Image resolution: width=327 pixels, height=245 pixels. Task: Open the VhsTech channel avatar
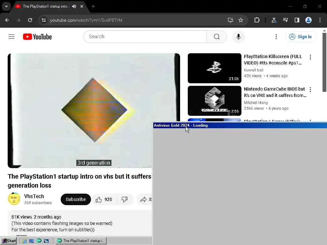(14, 199)
